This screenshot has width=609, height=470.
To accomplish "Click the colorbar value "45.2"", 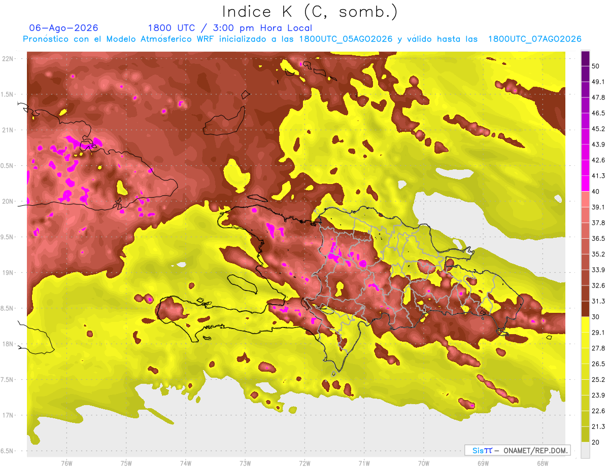I will tap(598, 129).
